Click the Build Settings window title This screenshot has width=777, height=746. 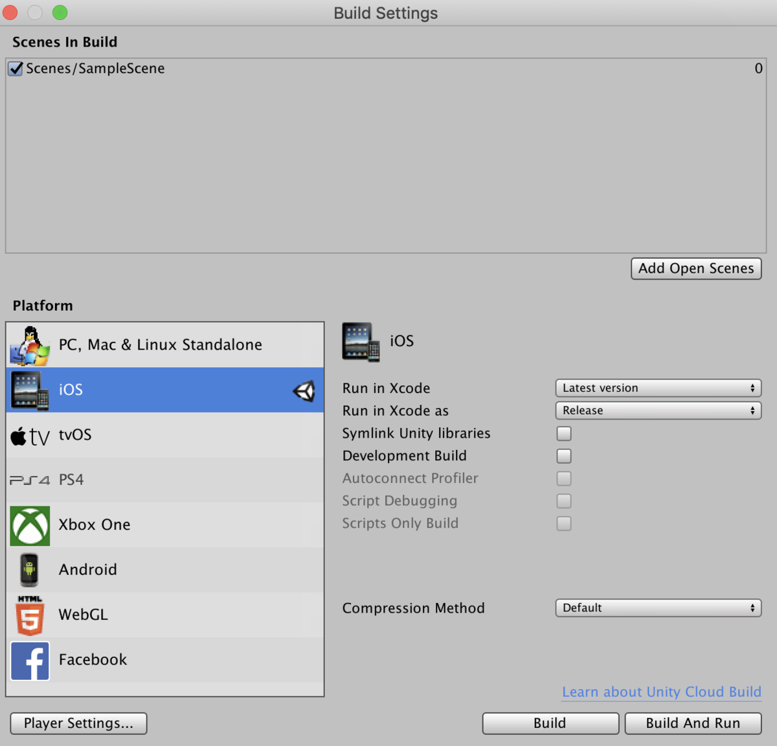click(x=386, y=13)
